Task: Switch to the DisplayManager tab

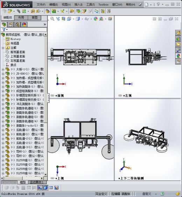Action: pyautogui.click(x=24, y=24)
